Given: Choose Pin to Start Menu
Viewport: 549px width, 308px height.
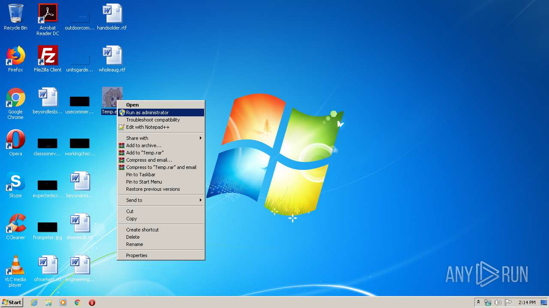Looking at the screenshot, I should point(161,182).
